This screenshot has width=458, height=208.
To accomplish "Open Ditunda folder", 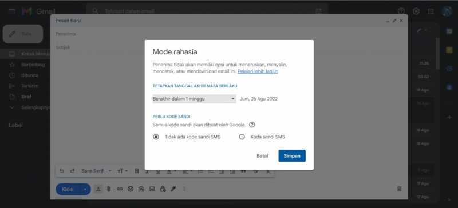I will click(29, 75).
